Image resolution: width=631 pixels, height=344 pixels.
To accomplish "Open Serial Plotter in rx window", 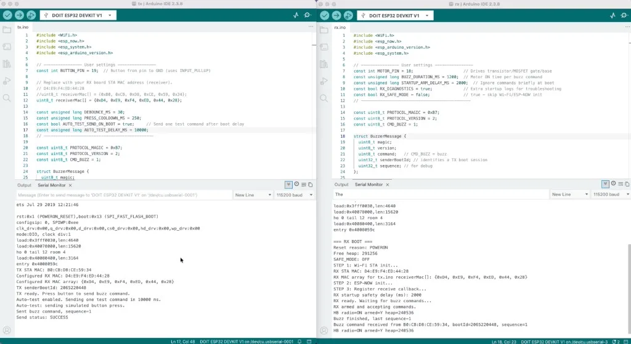I will click(613, 15).
